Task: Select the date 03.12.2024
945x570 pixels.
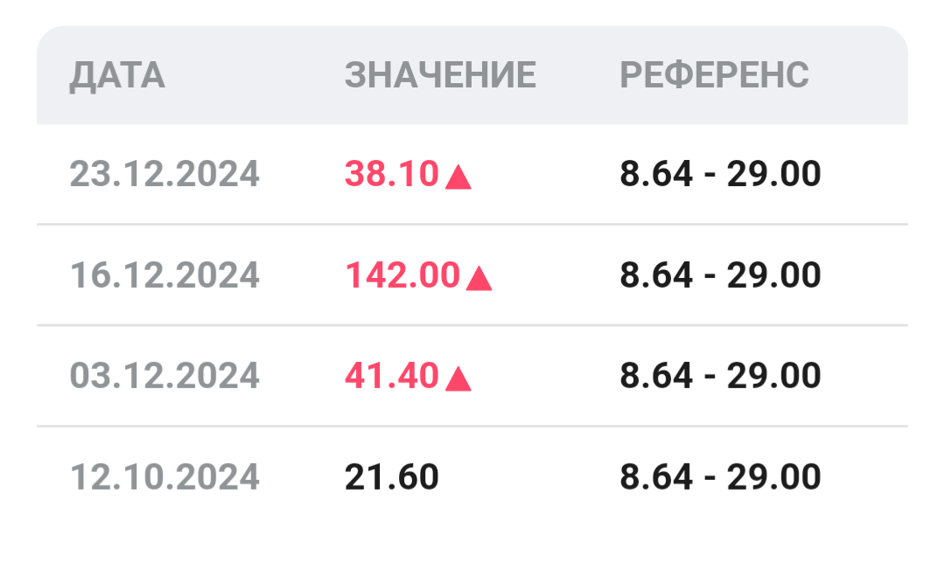Action: [x=164, y=377]
